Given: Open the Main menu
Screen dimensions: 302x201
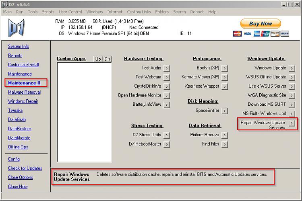Looking at the screenshot, I should point(7,12).
